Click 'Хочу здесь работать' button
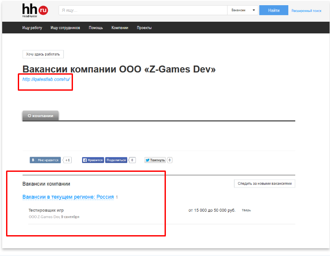Viewport: 330px width, 256px height. click(43, 54)
